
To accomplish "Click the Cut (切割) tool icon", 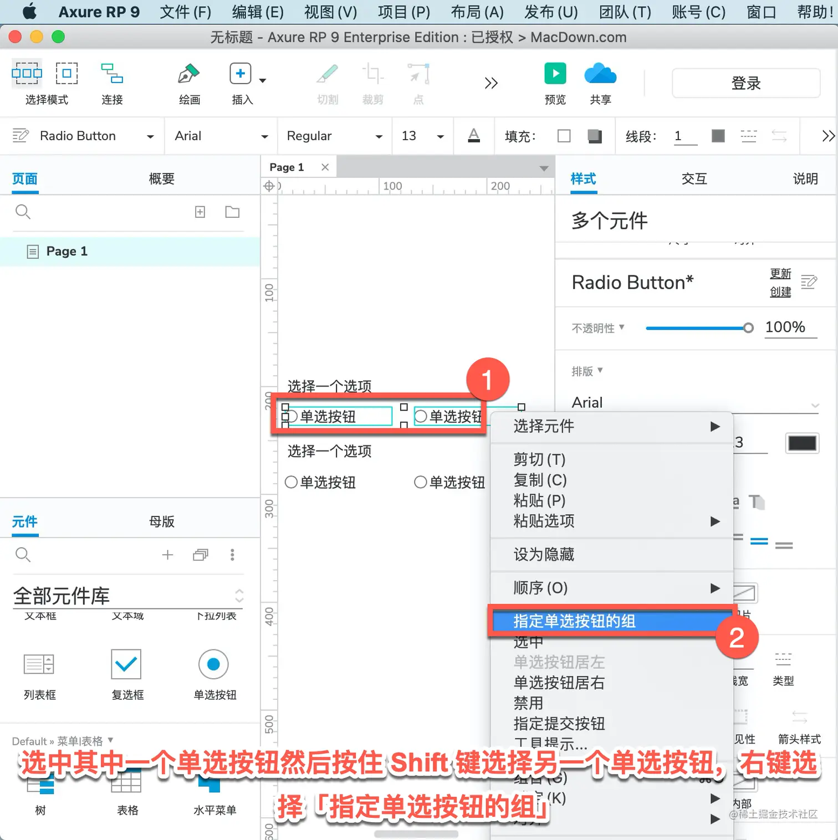I will [x=327, y=74].
